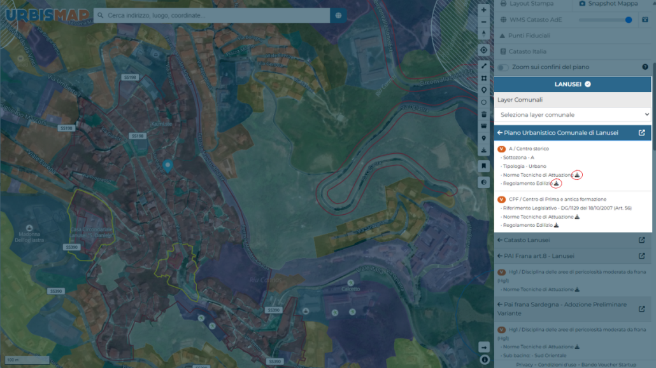Click the LANUSEI municipality header
The height and width of the screenshot is (368, 656).
pos(573,85)
